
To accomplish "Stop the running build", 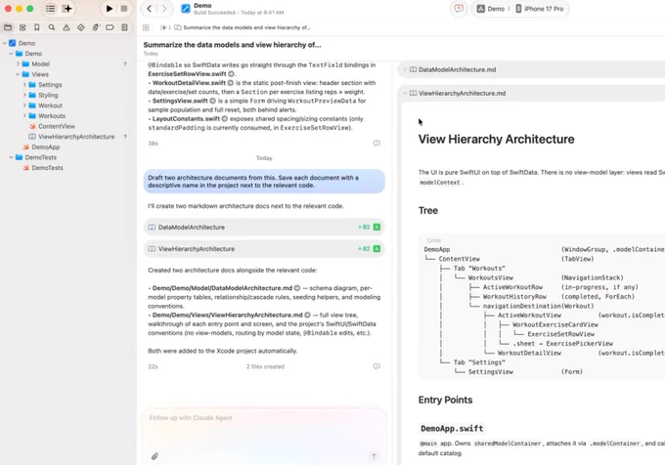I will pos(124,9).
